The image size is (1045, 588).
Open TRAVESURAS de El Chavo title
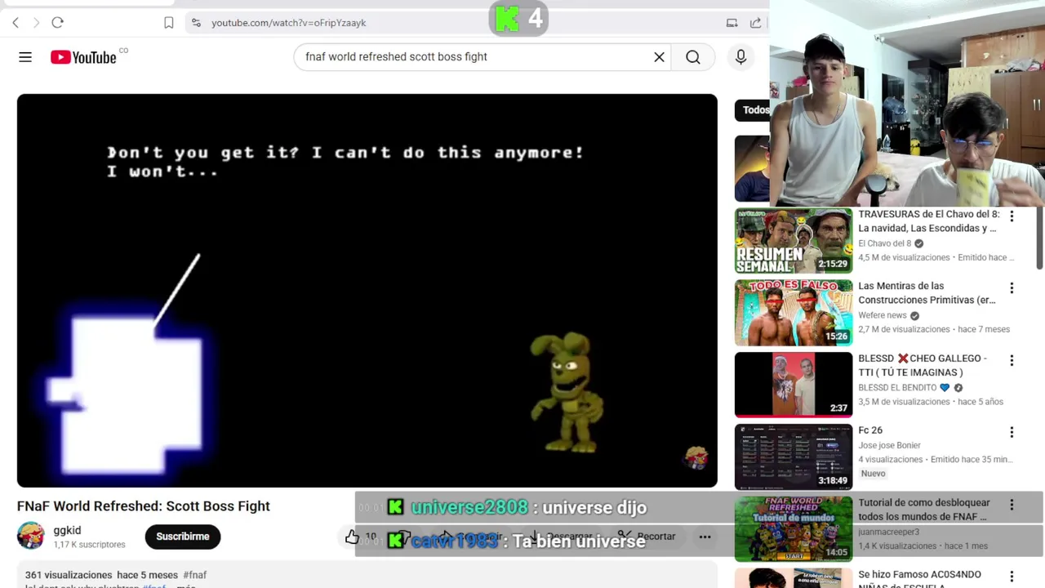coord(928,221)
